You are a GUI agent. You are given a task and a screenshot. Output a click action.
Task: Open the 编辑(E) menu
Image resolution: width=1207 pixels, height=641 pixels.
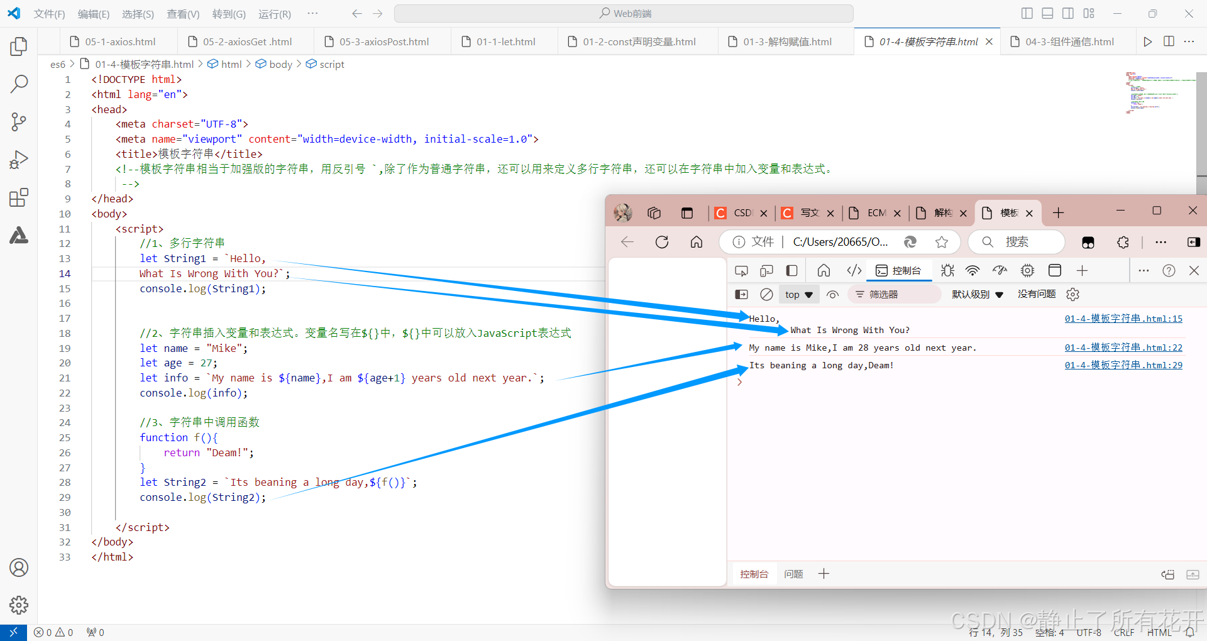[x=94, y=13]
